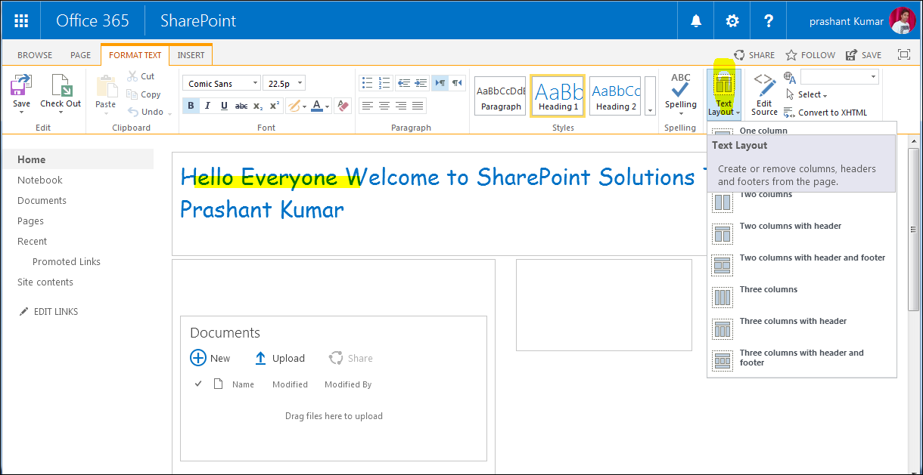Switch to the PAGE ribbon tab
This screenshot has width=923, height=475.
(x=80, y=55)
